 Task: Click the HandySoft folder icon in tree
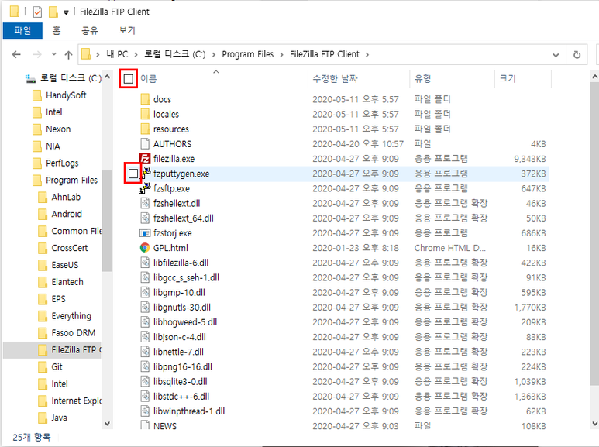coord(37,95)
